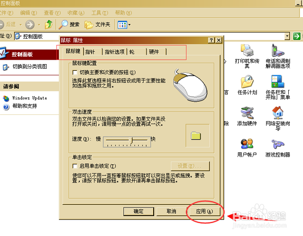The width and height of the screenshot is (303, 236).
Task: Open Network Setup Wizard icon
Action: [x=278, y=113]
